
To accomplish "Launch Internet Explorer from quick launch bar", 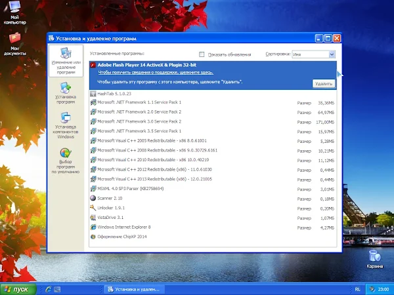I will pos(48,289).
